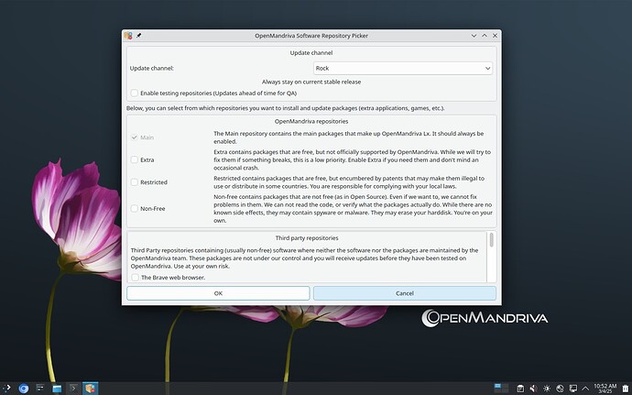Click the 'Third party repositories' heading
Screen dimensions: 632x395
click(307, 238)
